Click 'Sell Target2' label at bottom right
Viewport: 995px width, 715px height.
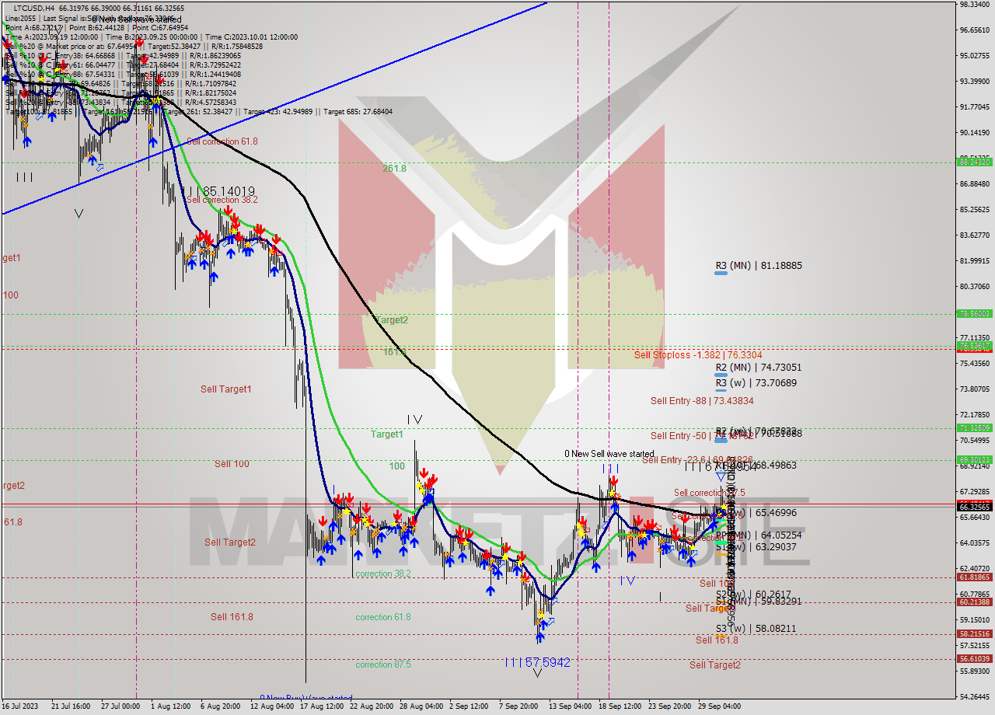pos(715,665)
